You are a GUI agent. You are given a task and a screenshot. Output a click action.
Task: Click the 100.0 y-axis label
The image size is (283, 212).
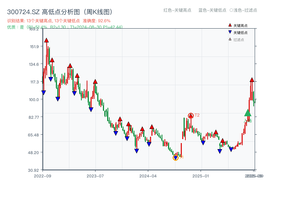pos(34,100)
